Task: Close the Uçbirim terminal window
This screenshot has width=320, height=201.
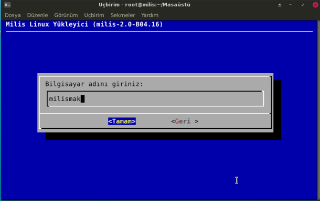Action: click(315, 5)
